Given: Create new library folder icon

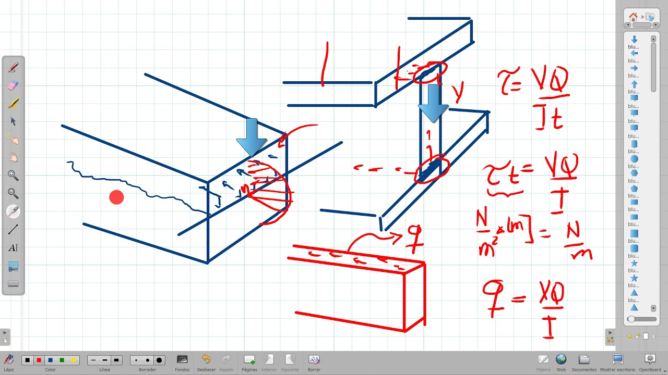Looking at the screenshot, I should pos(638,336).
